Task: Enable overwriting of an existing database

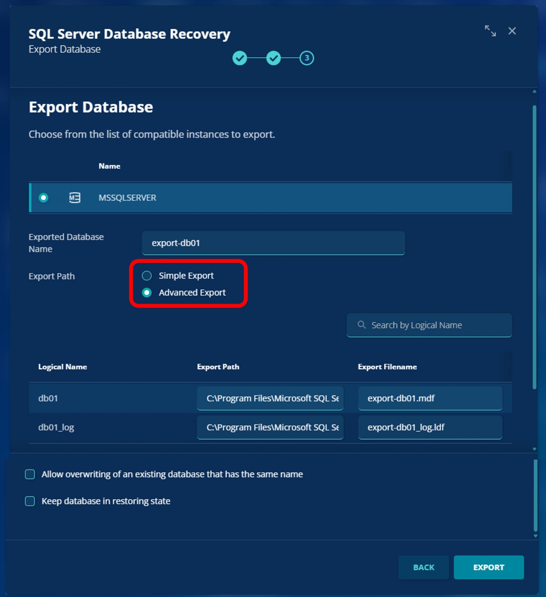Action: coord(30,474)
